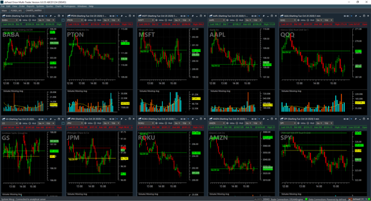
Task: Click the link icons in SPY chart title bar
Action: pos(346,119)
